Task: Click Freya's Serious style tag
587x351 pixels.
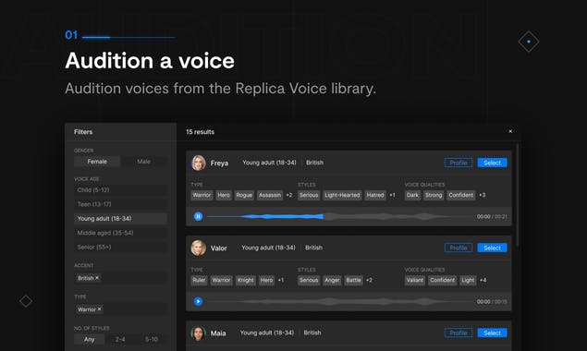Action: 309,195
